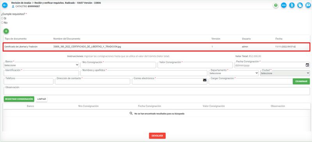This screenshot has width=312, height=142.
Task: Click the admin user cell
Action: point(245,46)
